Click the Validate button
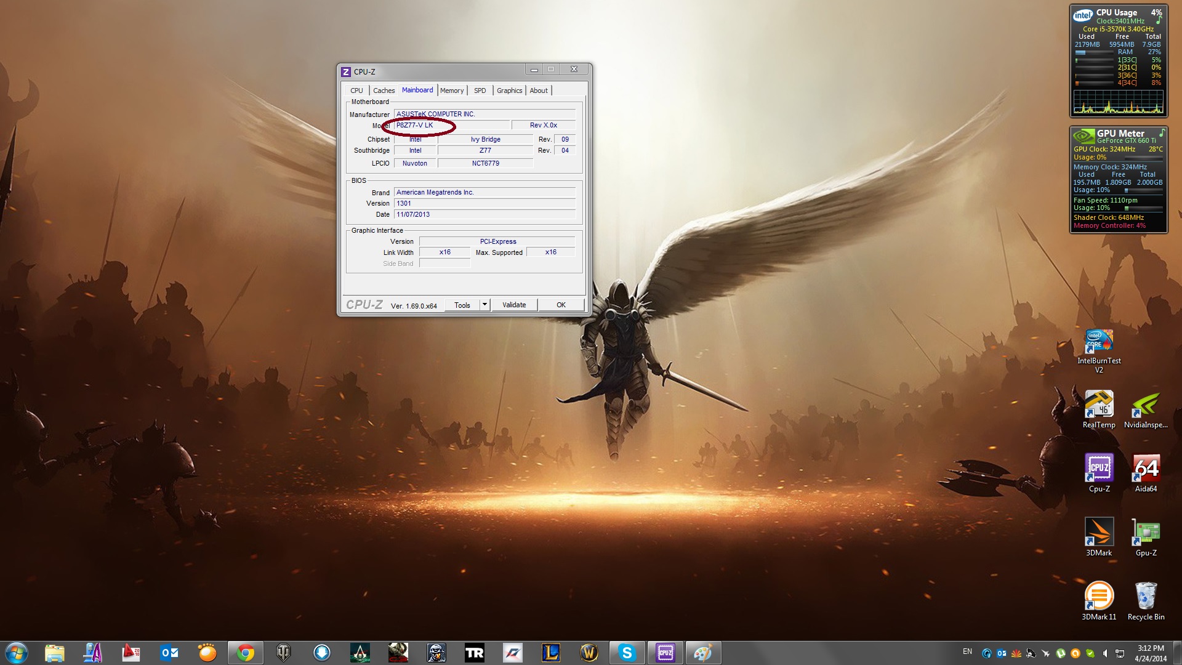1182x665 pixels. coord(514,305)
